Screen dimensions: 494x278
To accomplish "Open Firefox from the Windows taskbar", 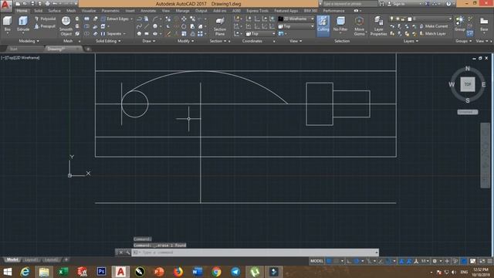I will click(x=178, y=271).
